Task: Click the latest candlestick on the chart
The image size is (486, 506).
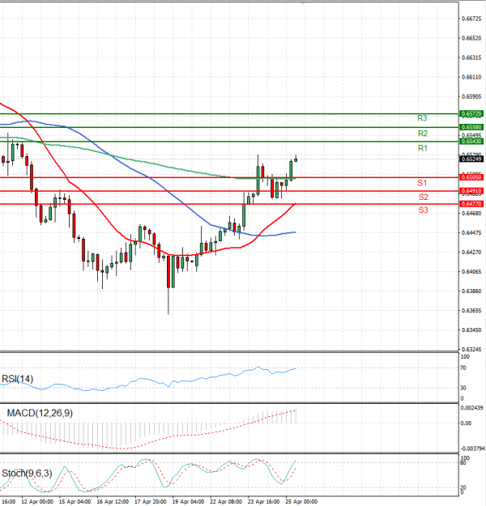Action: pos(296,159)
